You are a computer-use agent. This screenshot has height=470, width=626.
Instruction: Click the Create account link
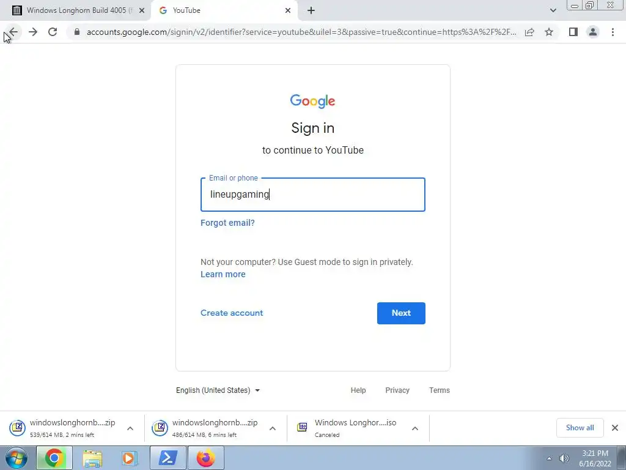click(x=232, y=313)
